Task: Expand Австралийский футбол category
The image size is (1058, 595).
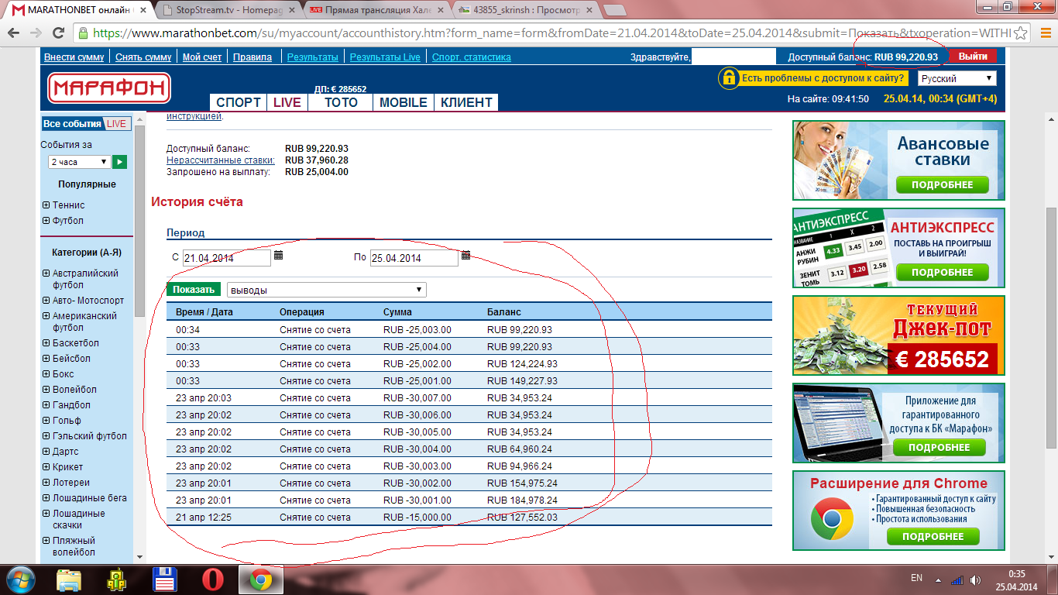Action: point(46,273)
